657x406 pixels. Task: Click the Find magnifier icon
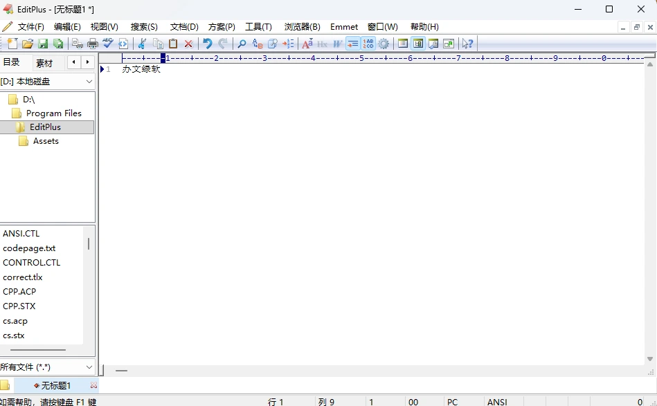242,44
